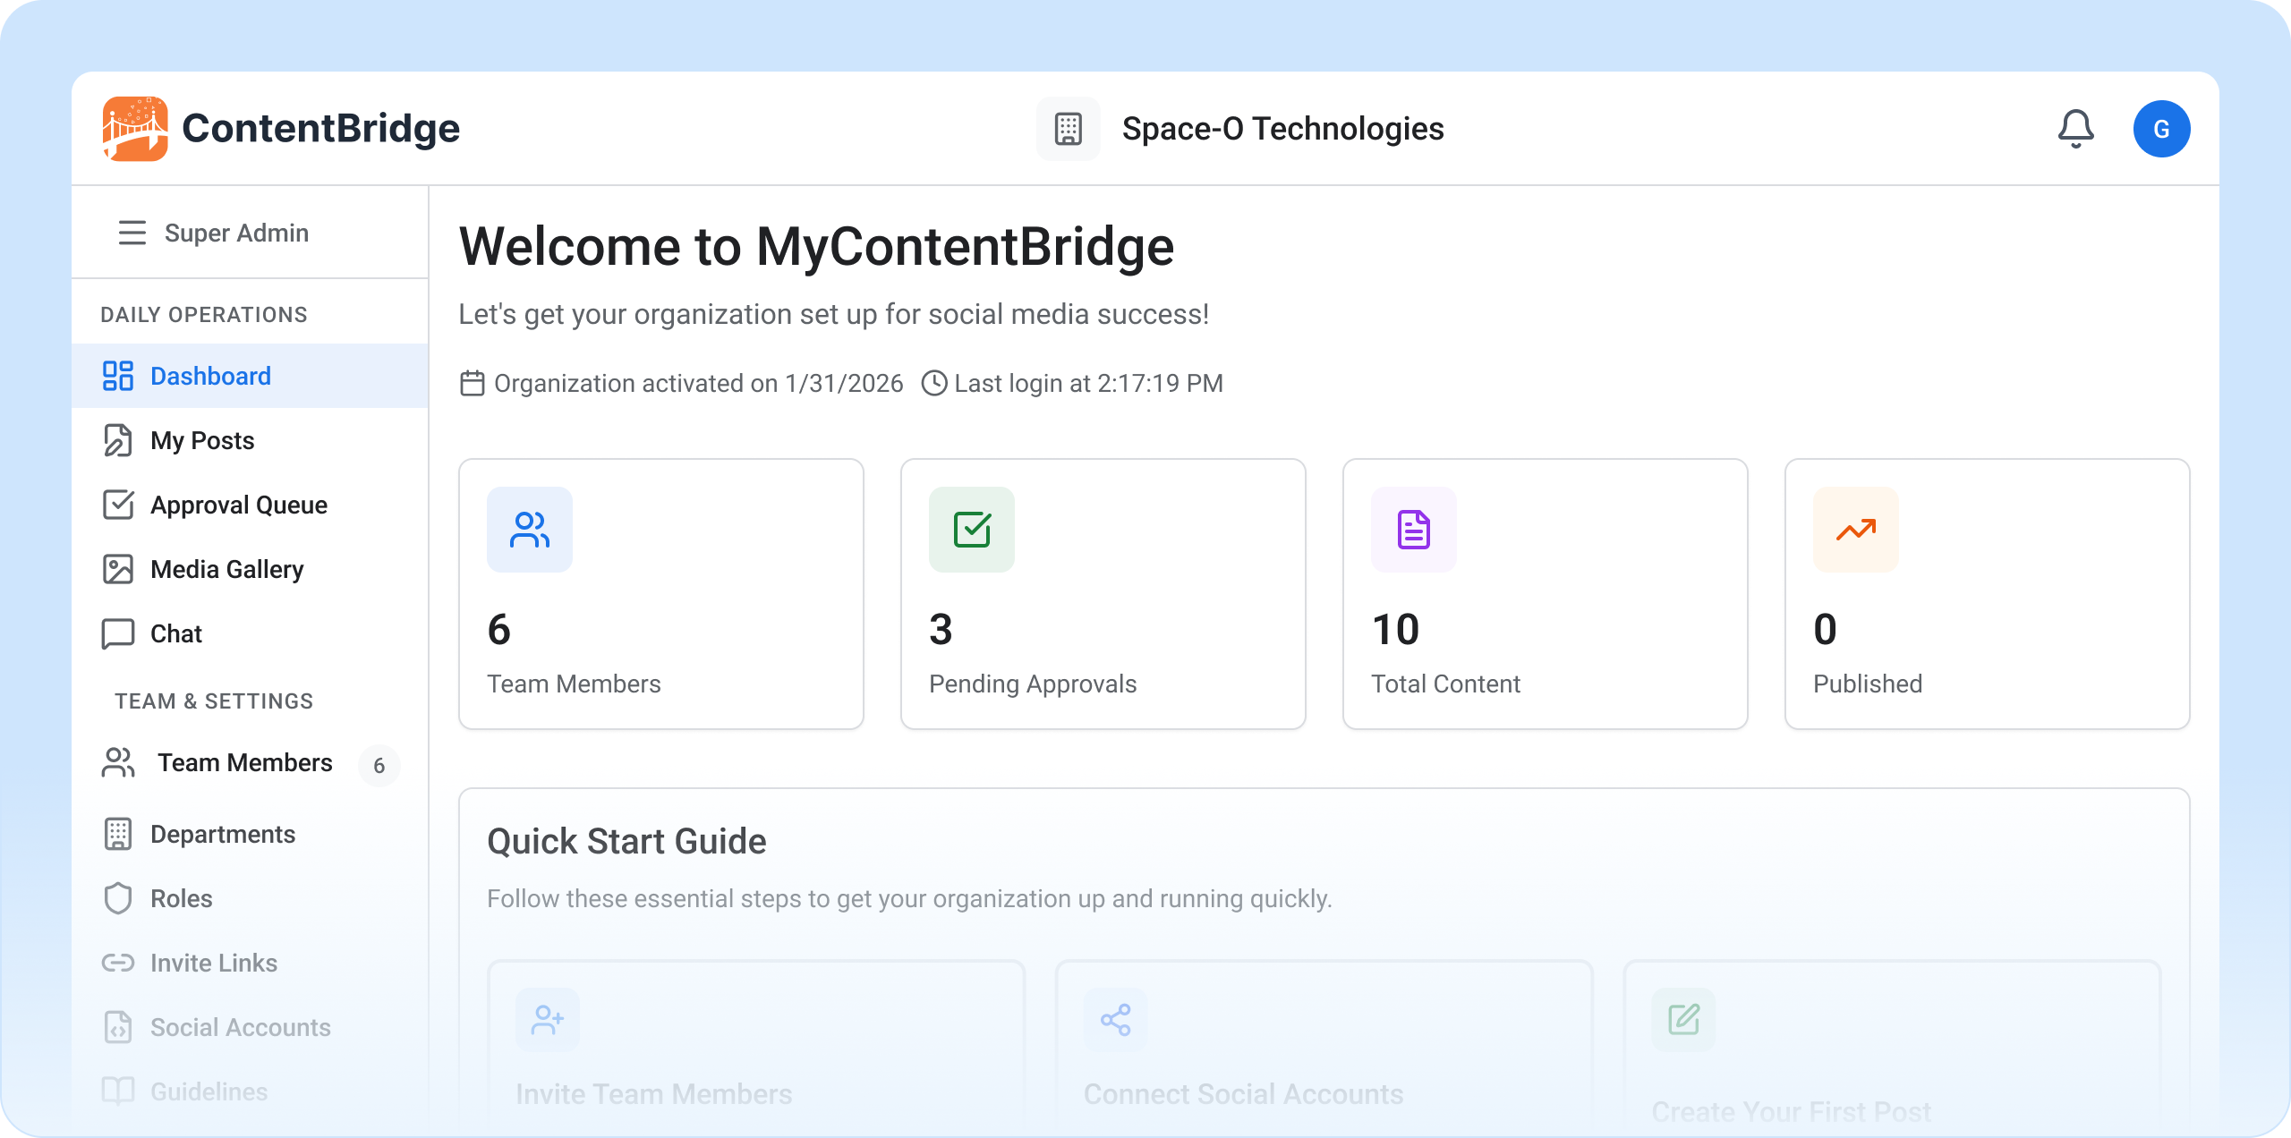
Task: Navigate to Departments
Action: (x=222, y=834)
